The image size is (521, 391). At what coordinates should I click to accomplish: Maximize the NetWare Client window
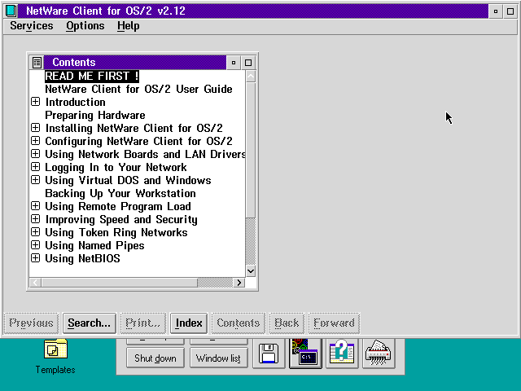coord(510,11)
